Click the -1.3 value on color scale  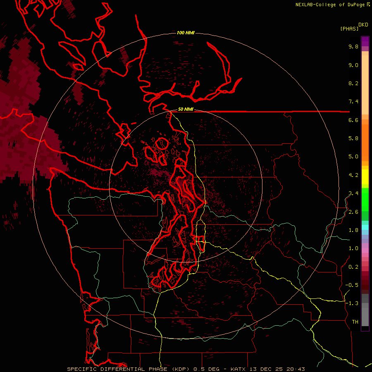tap(352, 303)
